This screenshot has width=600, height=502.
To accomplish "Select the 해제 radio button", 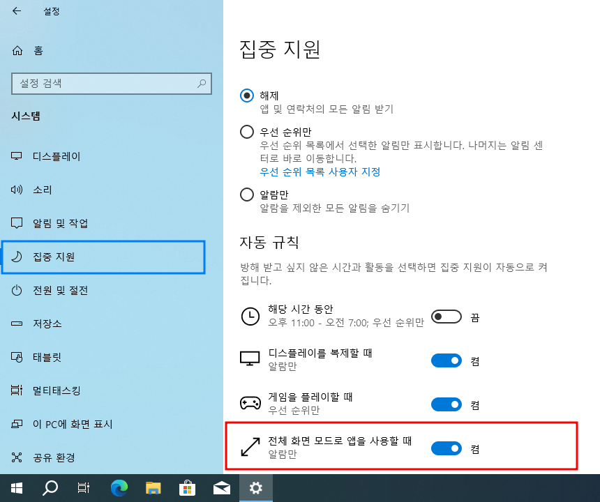I will pos(247,96).
